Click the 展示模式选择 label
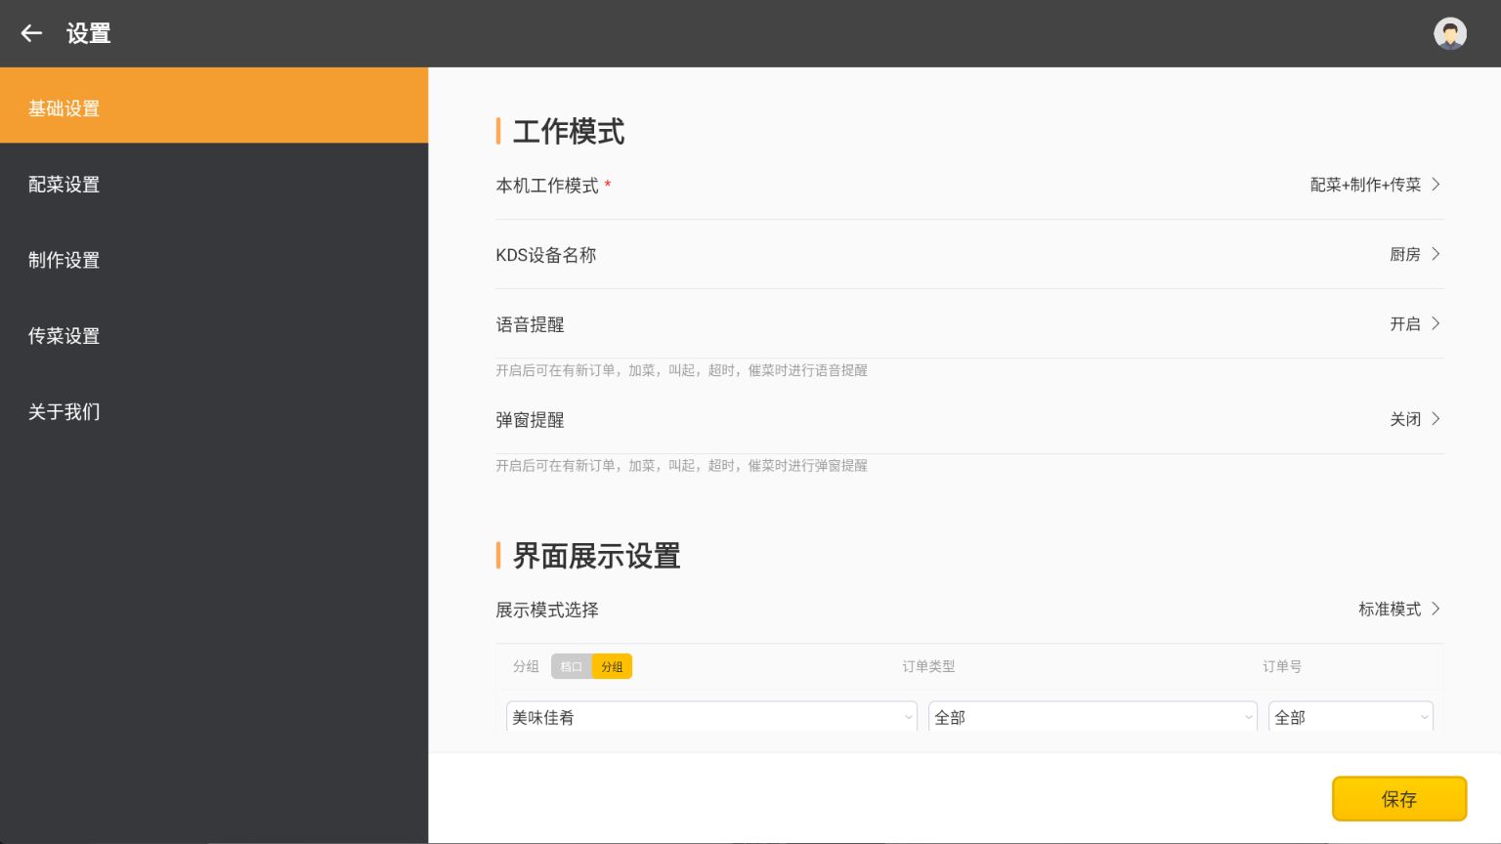1501x844 pixels. 547,610
